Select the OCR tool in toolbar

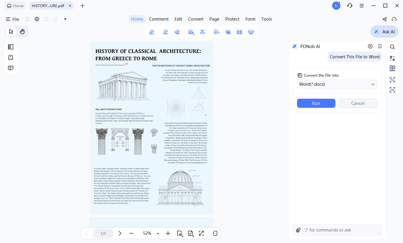216,32
